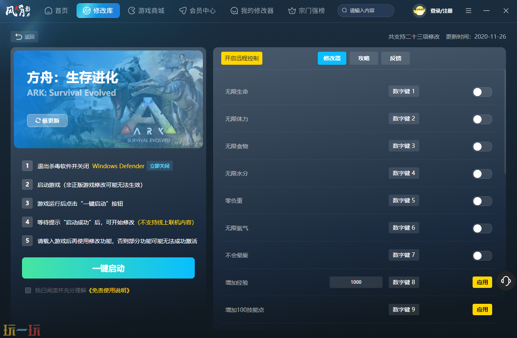The image size is (517, 338).
Task: Click the search magnifier icon
Action: 345,11
